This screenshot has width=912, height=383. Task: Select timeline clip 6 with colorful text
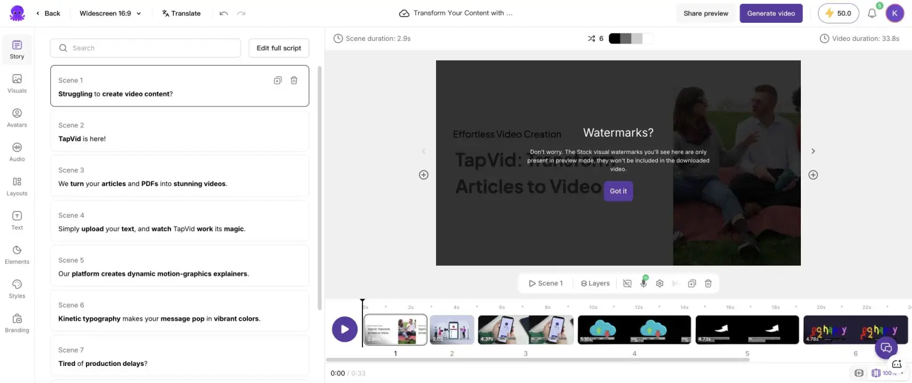[x=856, y=329]
